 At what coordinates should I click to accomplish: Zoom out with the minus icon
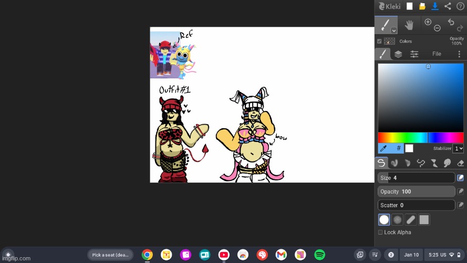pyautogui.click(x=437, y=28)
